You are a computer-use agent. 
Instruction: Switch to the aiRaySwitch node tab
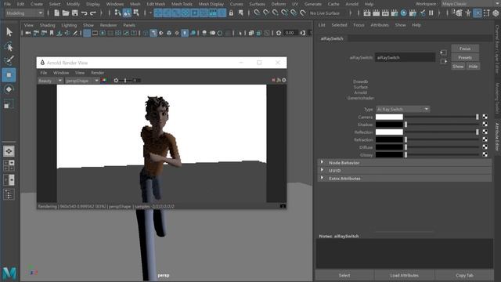coord(332,38)
